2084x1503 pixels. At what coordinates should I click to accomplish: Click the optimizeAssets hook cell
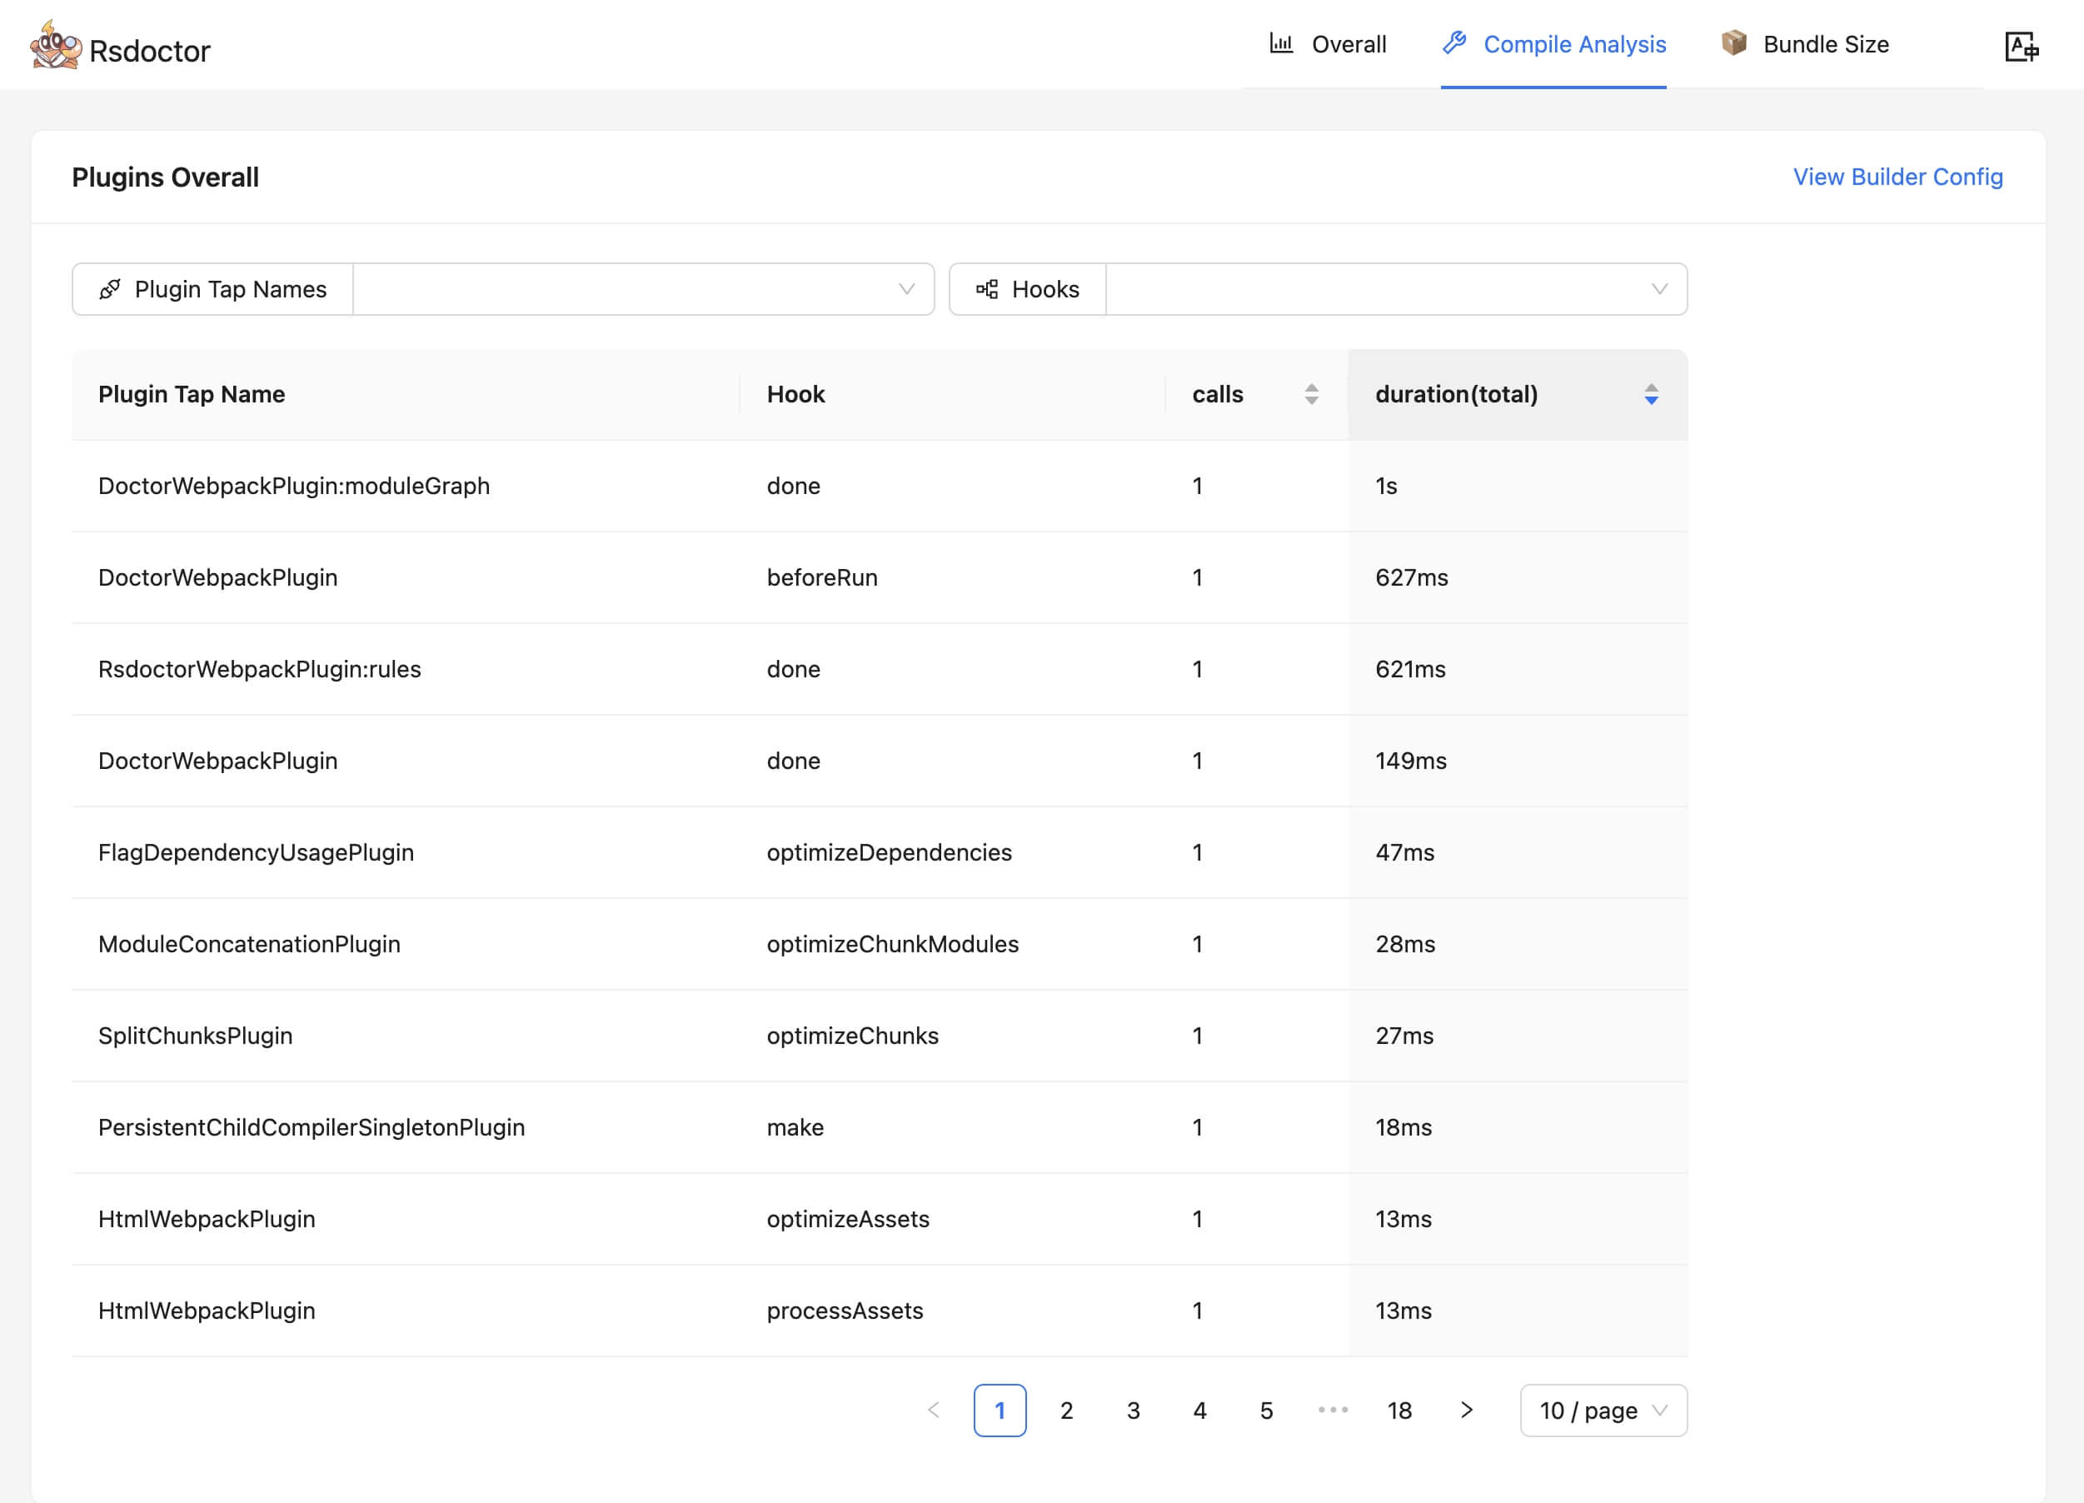[x=848, y=1219]
